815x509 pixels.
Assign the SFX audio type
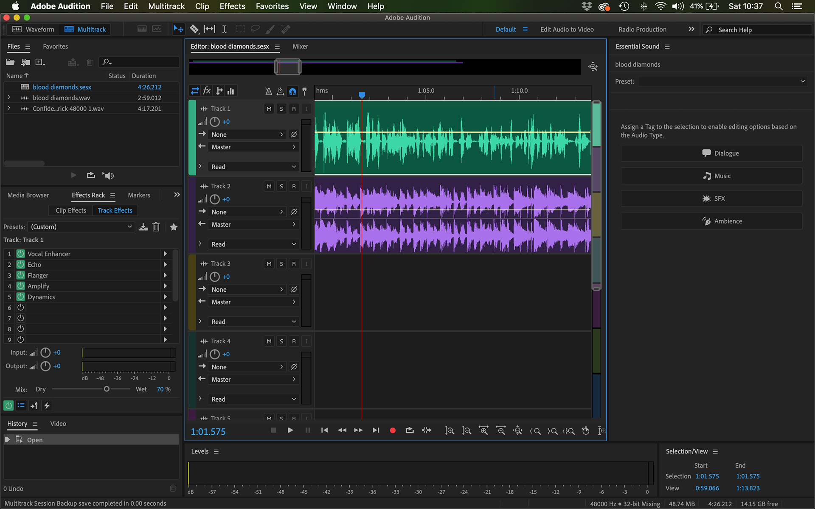tap(711, 198)
